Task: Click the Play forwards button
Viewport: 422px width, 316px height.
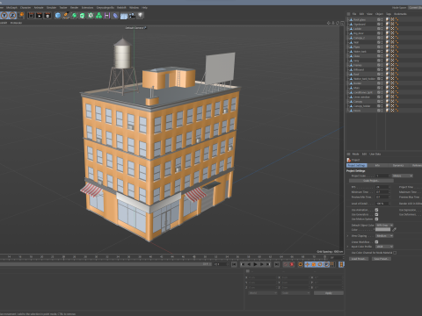Action: pyautogui.click(x=255, y=264)
